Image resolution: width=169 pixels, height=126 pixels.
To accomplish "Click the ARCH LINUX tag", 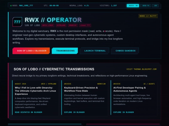I will pyautogui.click(x=48, y=25).
